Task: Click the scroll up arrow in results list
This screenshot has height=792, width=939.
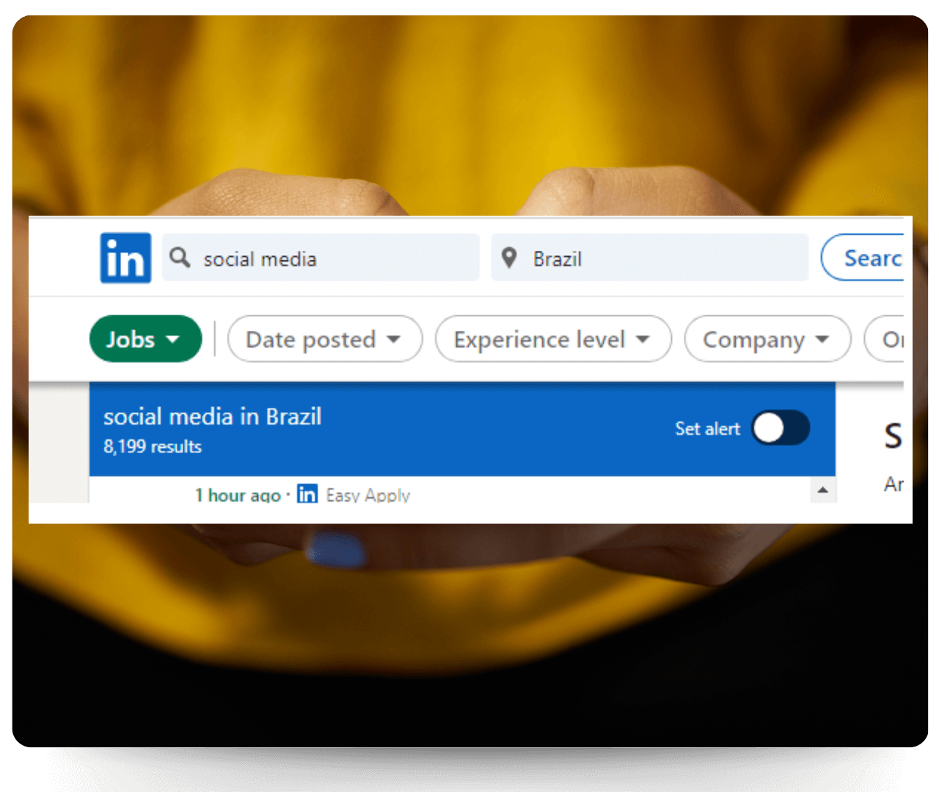Action: 822,490
